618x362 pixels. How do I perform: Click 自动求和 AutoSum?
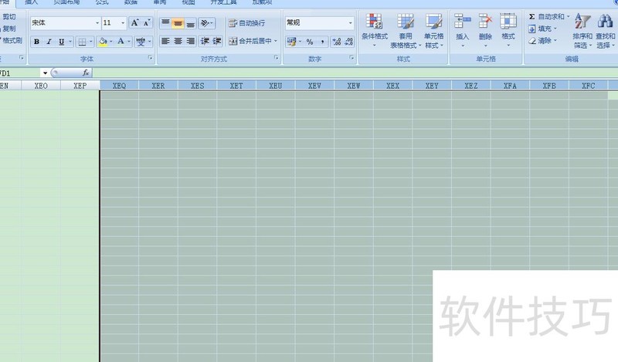pyautogui.click(x=546, y=16)
